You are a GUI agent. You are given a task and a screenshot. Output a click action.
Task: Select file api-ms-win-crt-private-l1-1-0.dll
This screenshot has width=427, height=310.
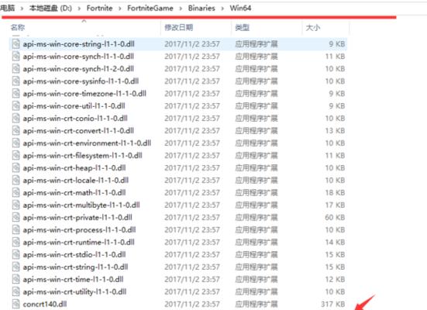click(x=77, y=217)
